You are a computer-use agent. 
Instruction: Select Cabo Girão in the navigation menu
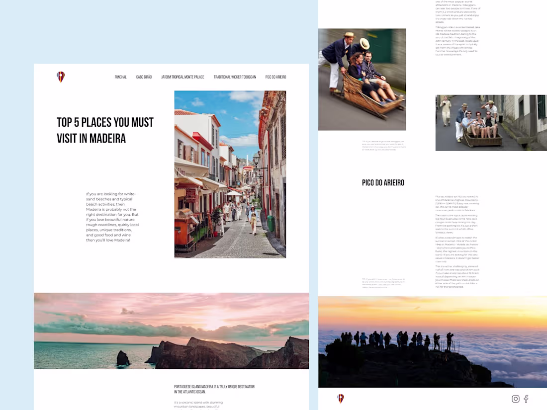click(144, 77)
